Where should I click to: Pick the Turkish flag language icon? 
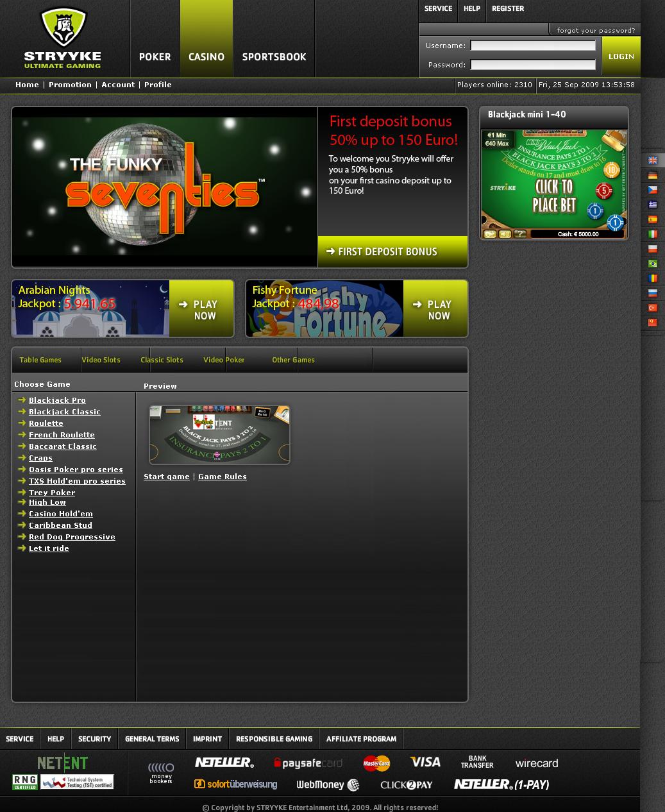tap(652, 308)
